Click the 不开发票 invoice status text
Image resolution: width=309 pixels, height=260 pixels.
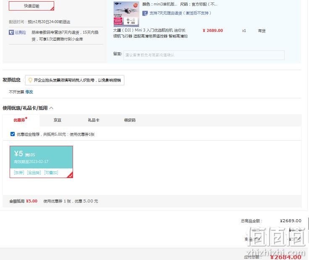pyautogui.click(x=16, y=92)
